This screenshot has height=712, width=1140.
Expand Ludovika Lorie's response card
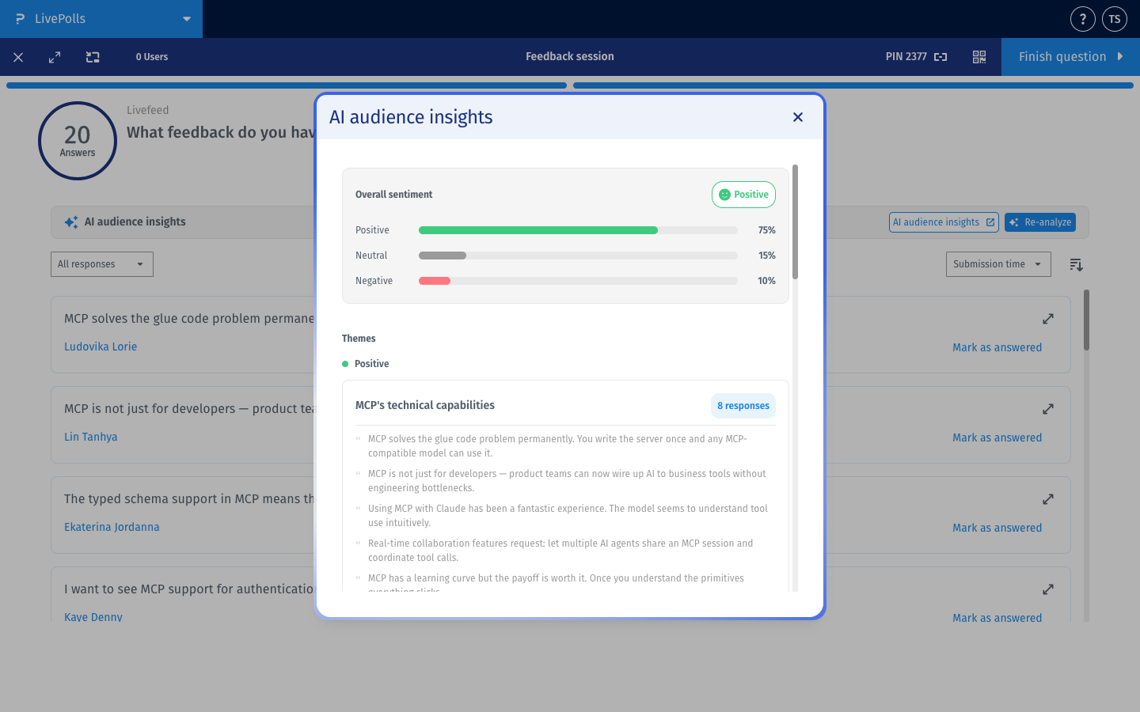pos(1048,319)
